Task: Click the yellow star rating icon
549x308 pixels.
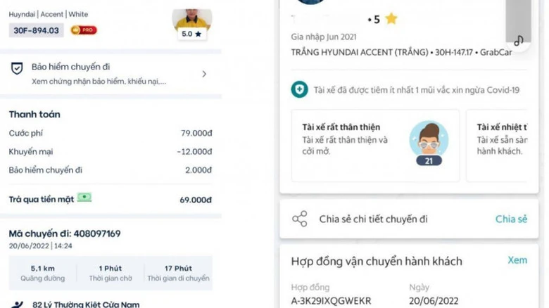Action: [x=391, y=19]
